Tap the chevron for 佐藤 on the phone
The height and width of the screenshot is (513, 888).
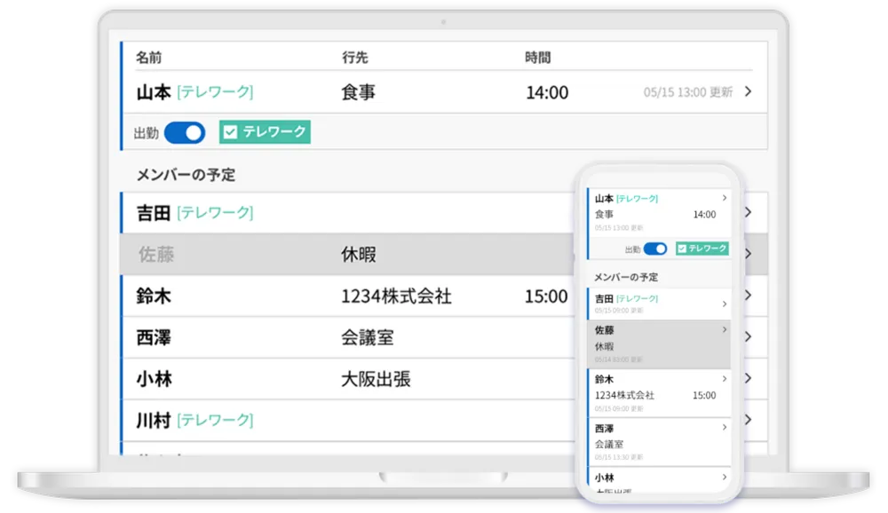725,330
